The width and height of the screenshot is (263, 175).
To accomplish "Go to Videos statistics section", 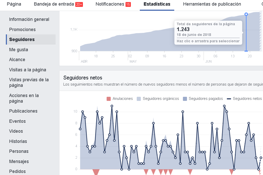I will pyautogui.click(x=16, y=131).
